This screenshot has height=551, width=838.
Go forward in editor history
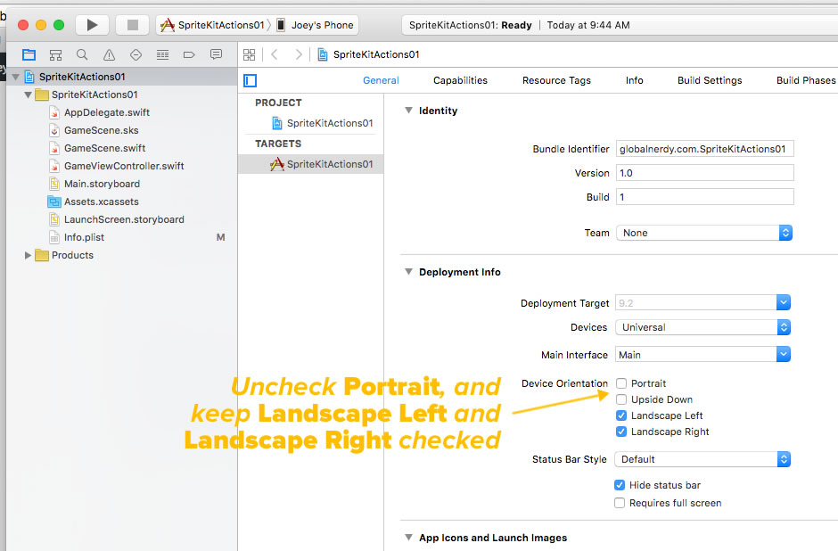(x=299, y=54)
